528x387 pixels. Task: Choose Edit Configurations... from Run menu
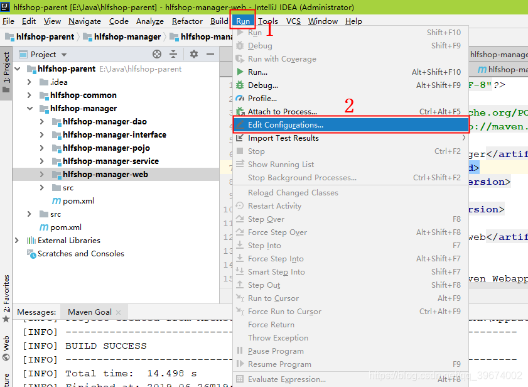pos(350,125)
